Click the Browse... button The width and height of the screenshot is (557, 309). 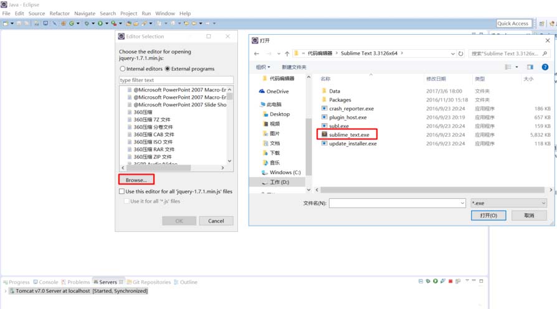[136, 180]
